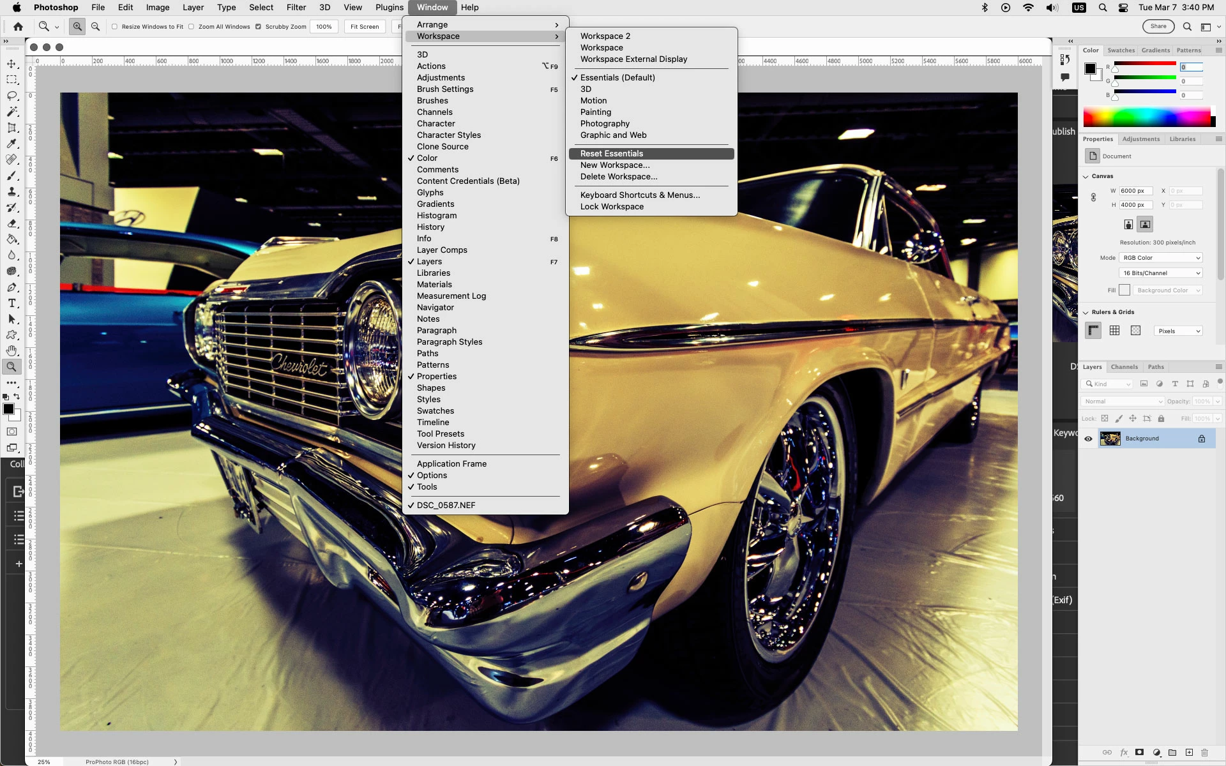Click the Zoom Out magnifier icon
The width and height of the screenshot is (1226, 766).
click(95, 26)
